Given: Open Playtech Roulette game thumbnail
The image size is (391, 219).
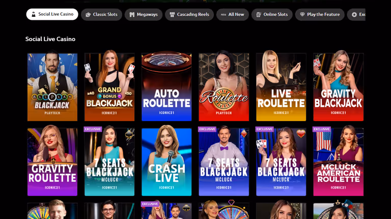Looking at the screenshot, I should (x=224, y=86).
